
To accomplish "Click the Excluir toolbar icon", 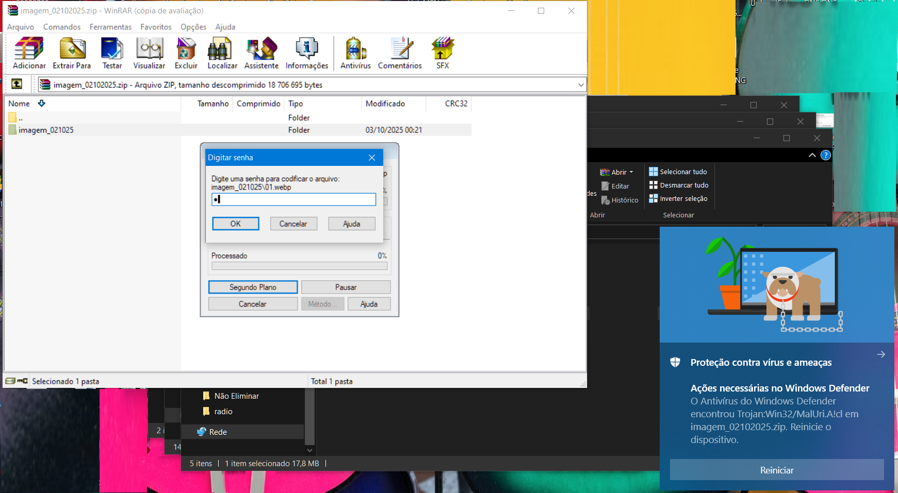I will pyautogui.click(x=186, y=53).
